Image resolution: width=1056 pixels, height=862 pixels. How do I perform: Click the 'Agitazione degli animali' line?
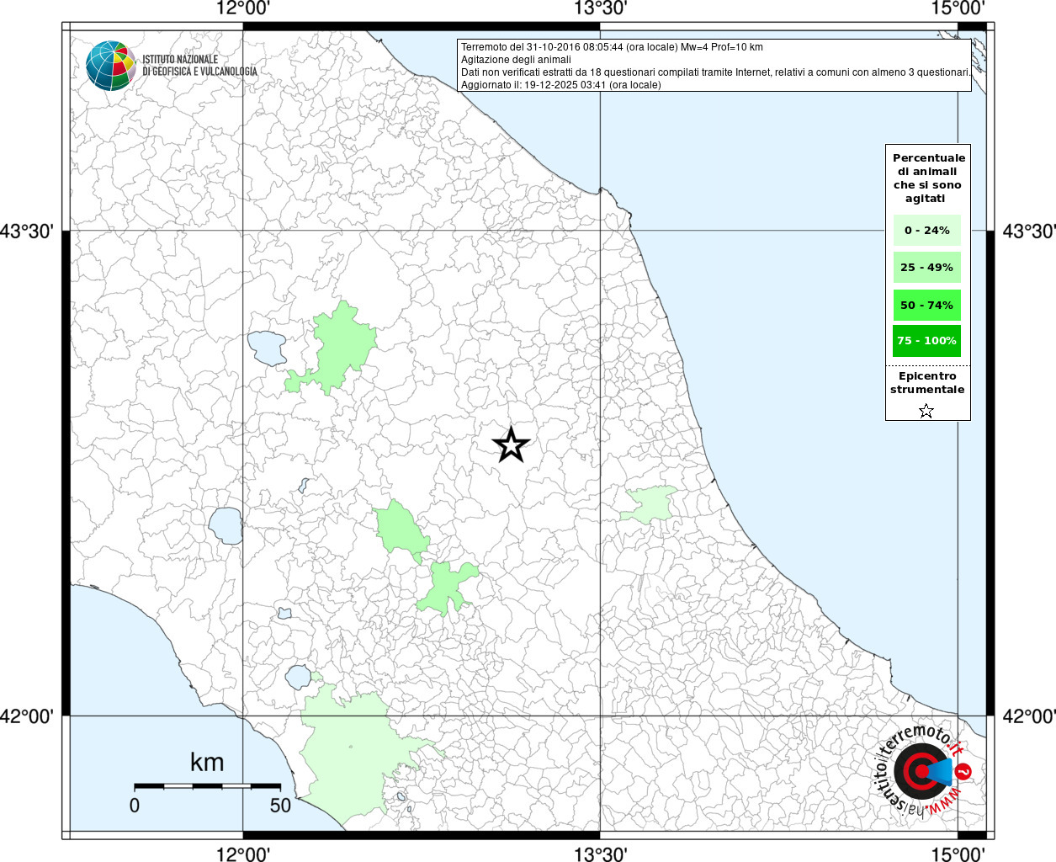(x=516, y=60)
